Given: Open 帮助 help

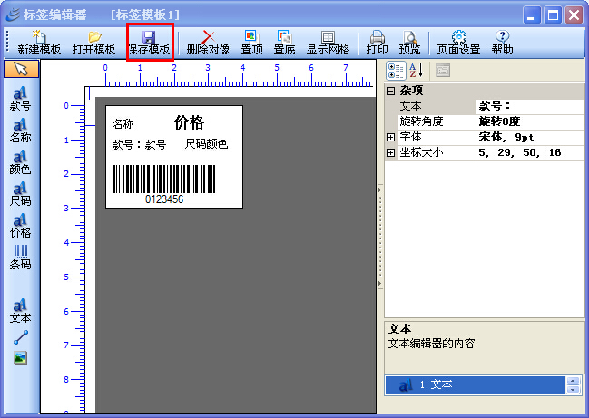Looking at the screenshot, I should click(x=502, y=43).
